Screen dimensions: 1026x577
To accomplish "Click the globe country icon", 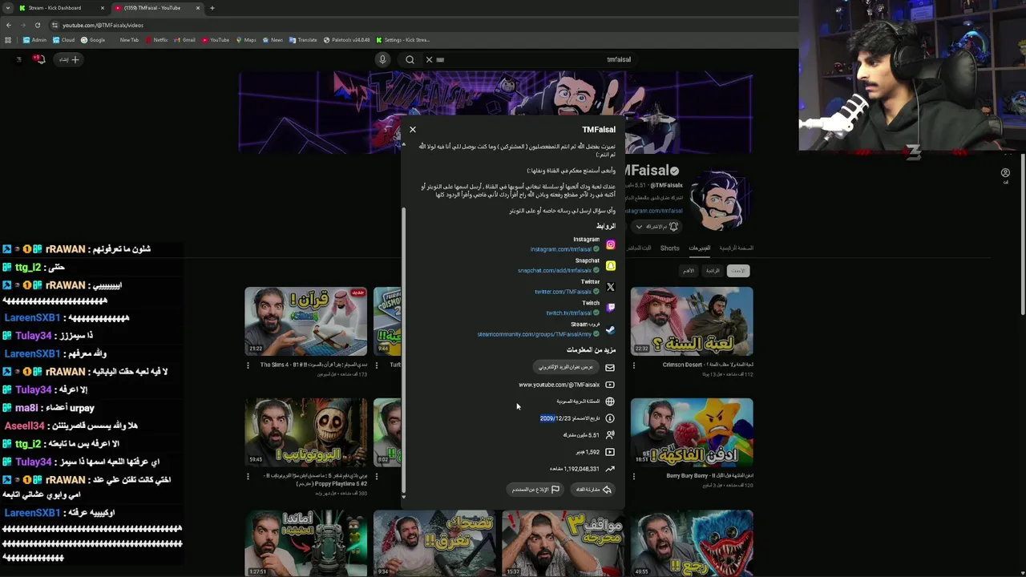I will pyautogui.click(x=610, y=401).
